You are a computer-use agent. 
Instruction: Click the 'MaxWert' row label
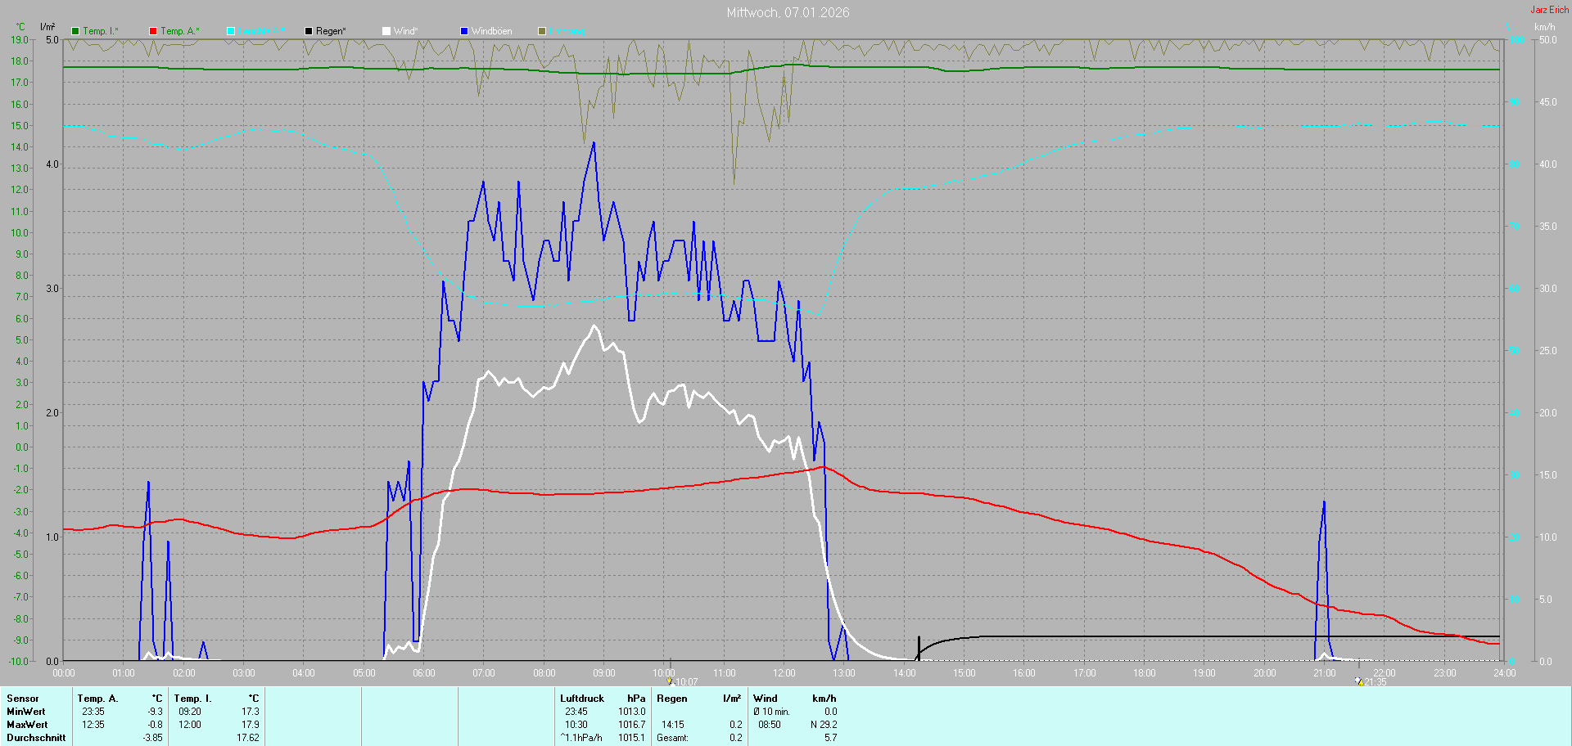point(27,725)
